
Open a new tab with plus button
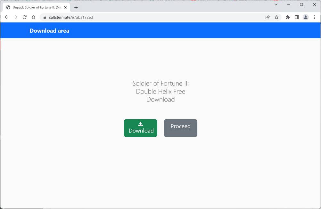pos(76,7)
